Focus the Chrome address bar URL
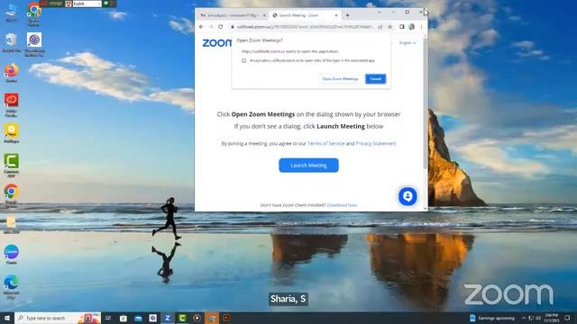The height and width of the screenshot is (324, 577). click(306, 27)
